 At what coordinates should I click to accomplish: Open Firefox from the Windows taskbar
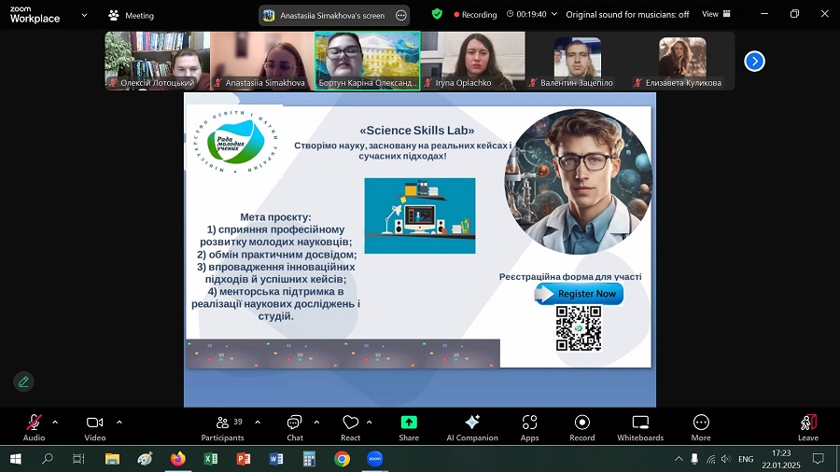coord(177,459)
